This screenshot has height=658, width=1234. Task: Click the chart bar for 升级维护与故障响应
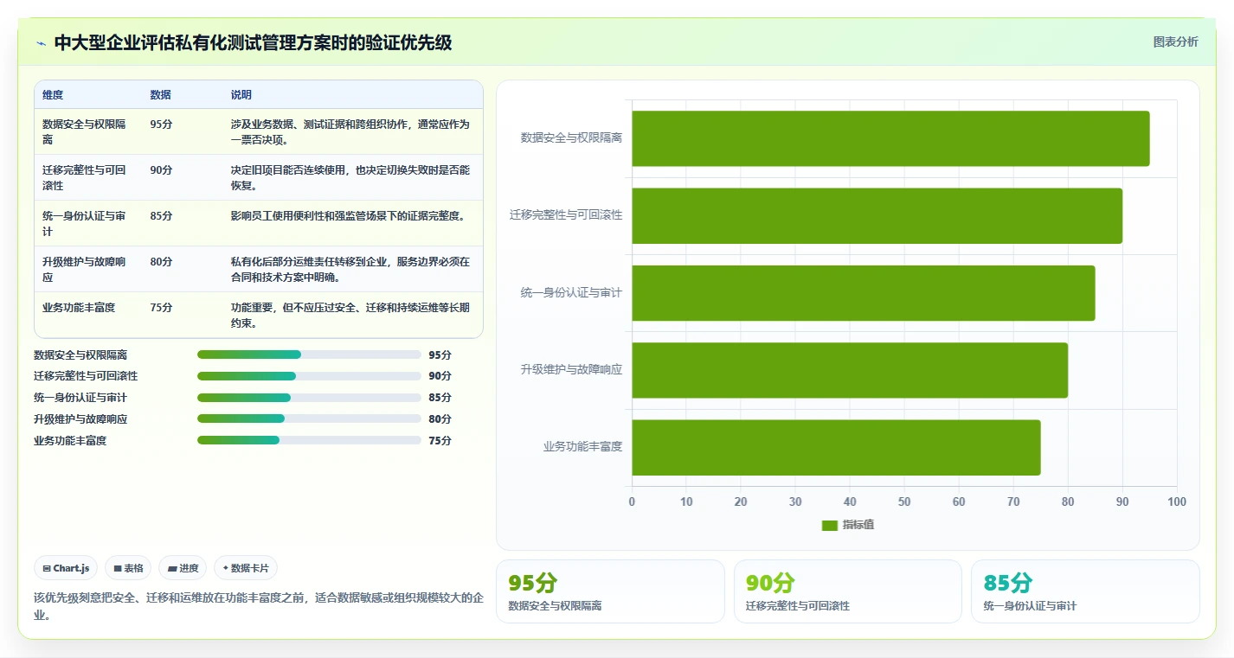click(x=850, y=370)
